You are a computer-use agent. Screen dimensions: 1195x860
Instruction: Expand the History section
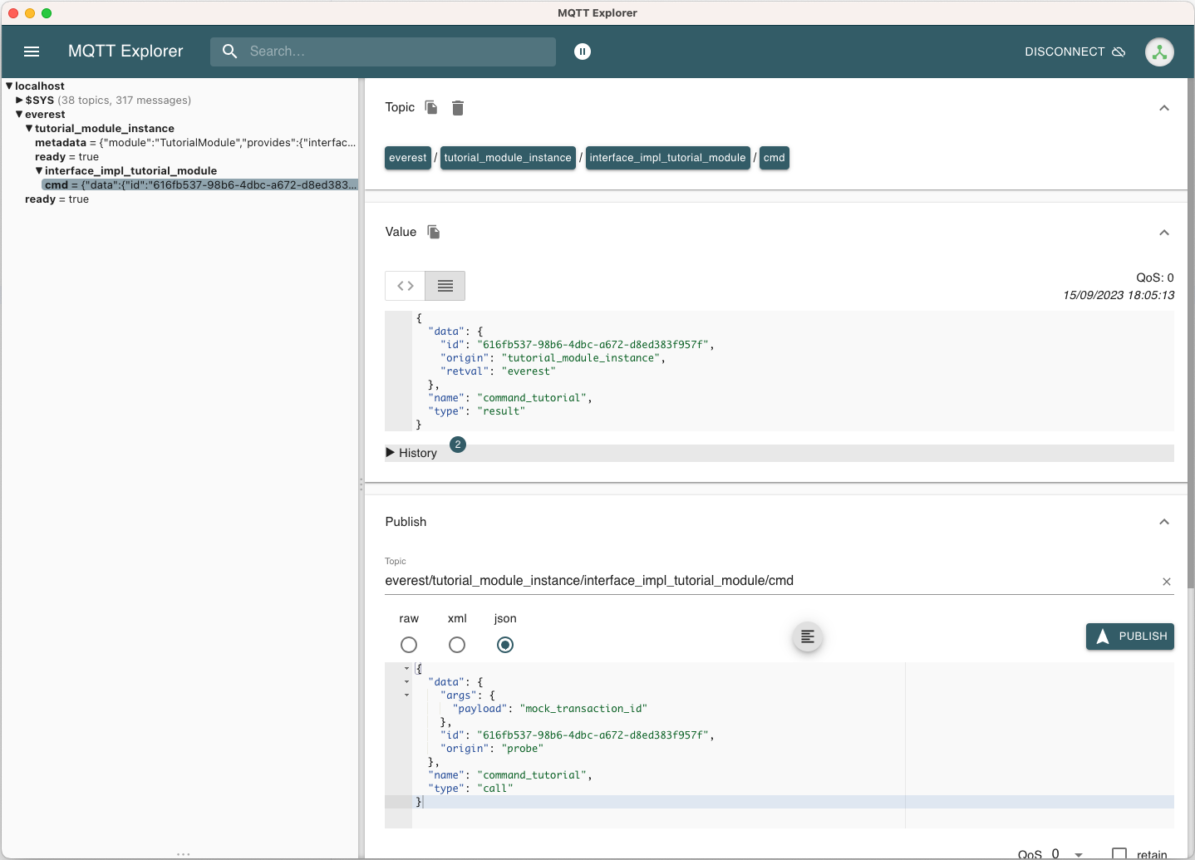[x=413, y=453]
